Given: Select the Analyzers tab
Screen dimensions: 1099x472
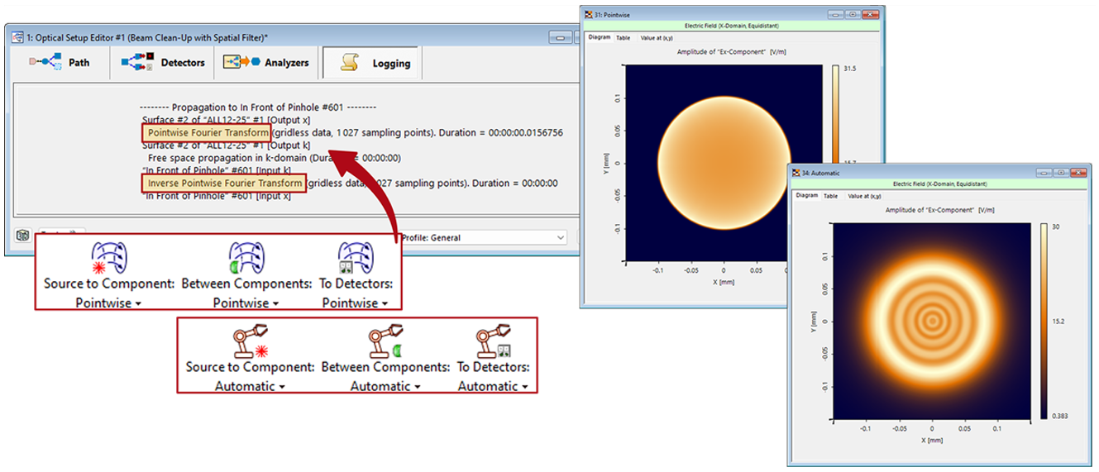Looking at the screenshot, I should point(265,63).
